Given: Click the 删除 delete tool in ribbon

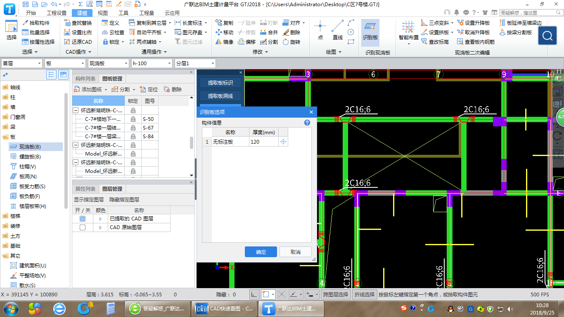Looking at the screenshot, I should [x=291, y=32].
